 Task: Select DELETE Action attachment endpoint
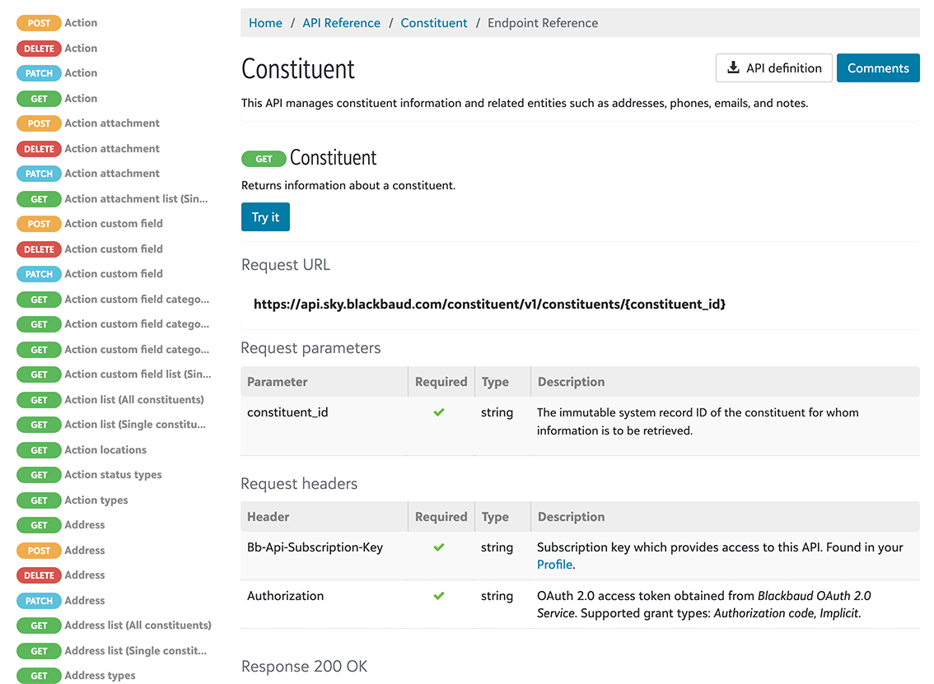pyautogui.click(x=112, y=149)
